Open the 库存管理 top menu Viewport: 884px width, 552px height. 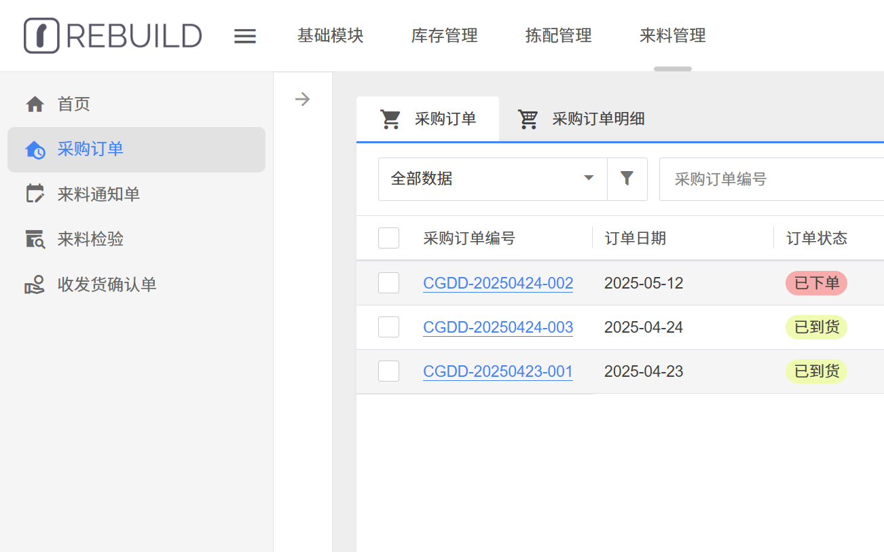[x=444, y=35]
